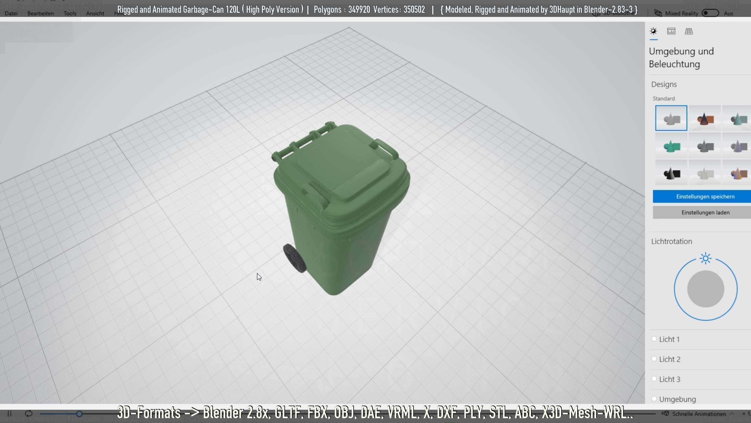Viewport: 751px width, 423px height.
Task: Click the Umgebung und Beleuchtung heading
Action: tap(681, 58)
